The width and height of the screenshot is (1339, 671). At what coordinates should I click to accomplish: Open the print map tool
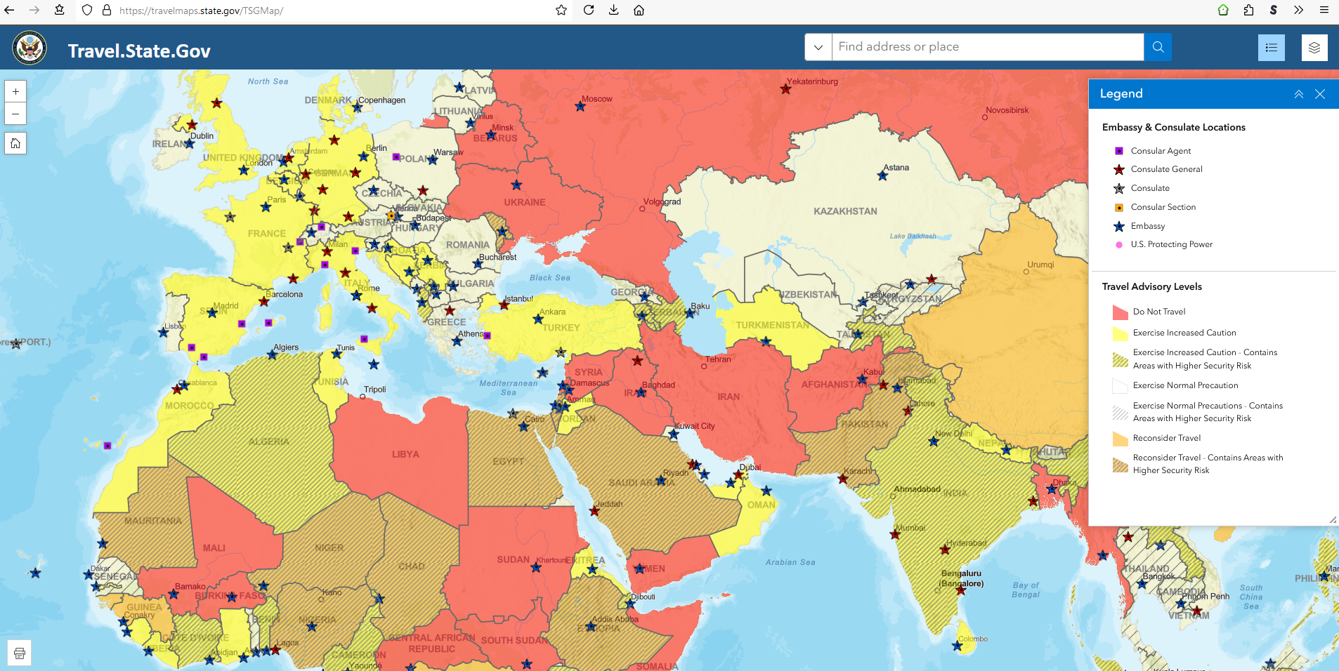tap(20, 653)
